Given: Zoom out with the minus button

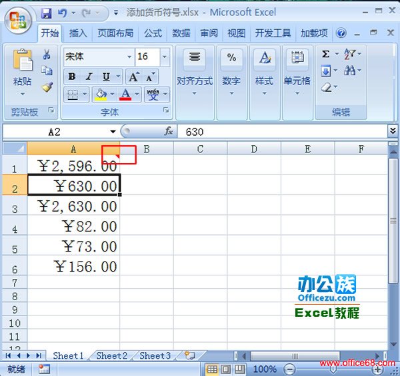Looking at the screenshot, I should (x=289, y=369).
